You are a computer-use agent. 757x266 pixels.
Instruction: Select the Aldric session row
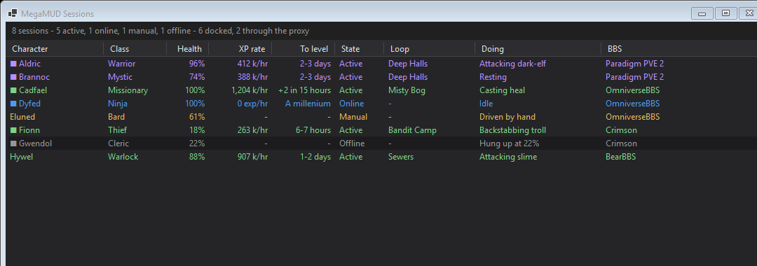click(381, 64)
